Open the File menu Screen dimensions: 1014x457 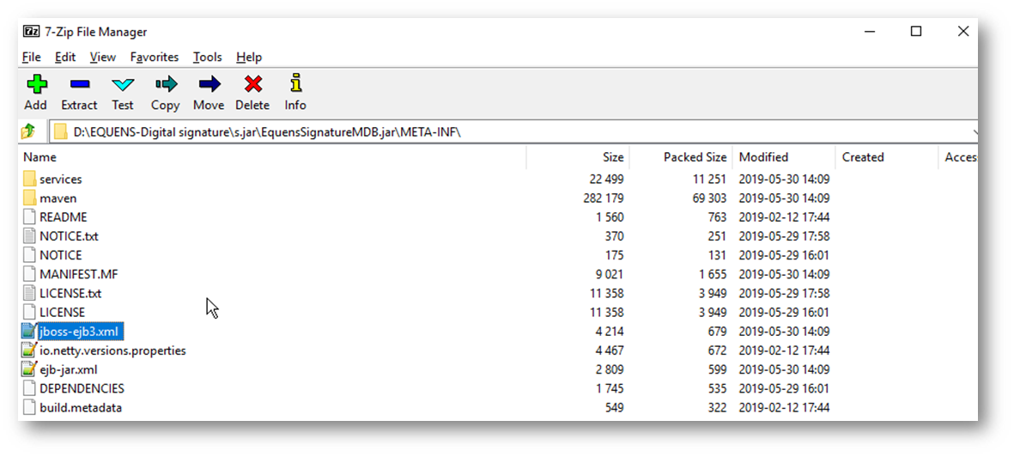point(32,57)
